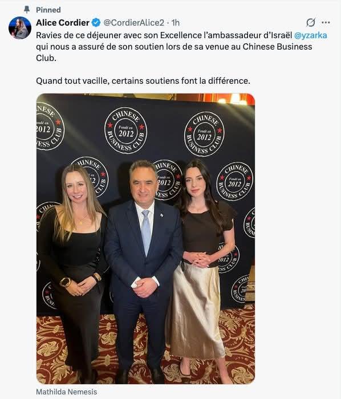
Task: Click the pin icon above the tweet
Action: 27,10
